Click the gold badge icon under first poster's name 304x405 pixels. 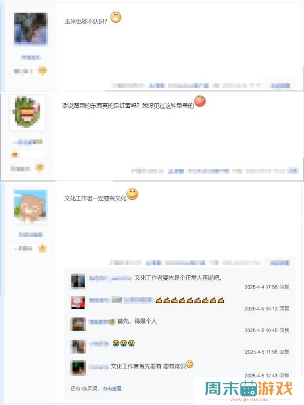pos(42,70)
